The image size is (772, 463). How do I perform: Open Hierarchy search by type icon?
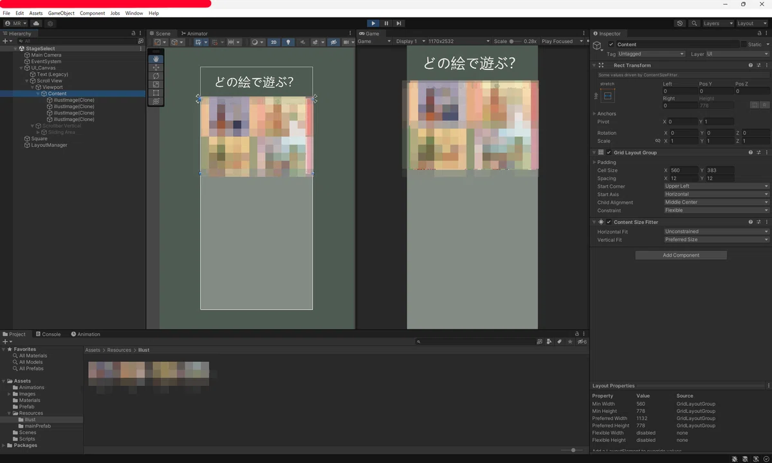coord(141,41)
